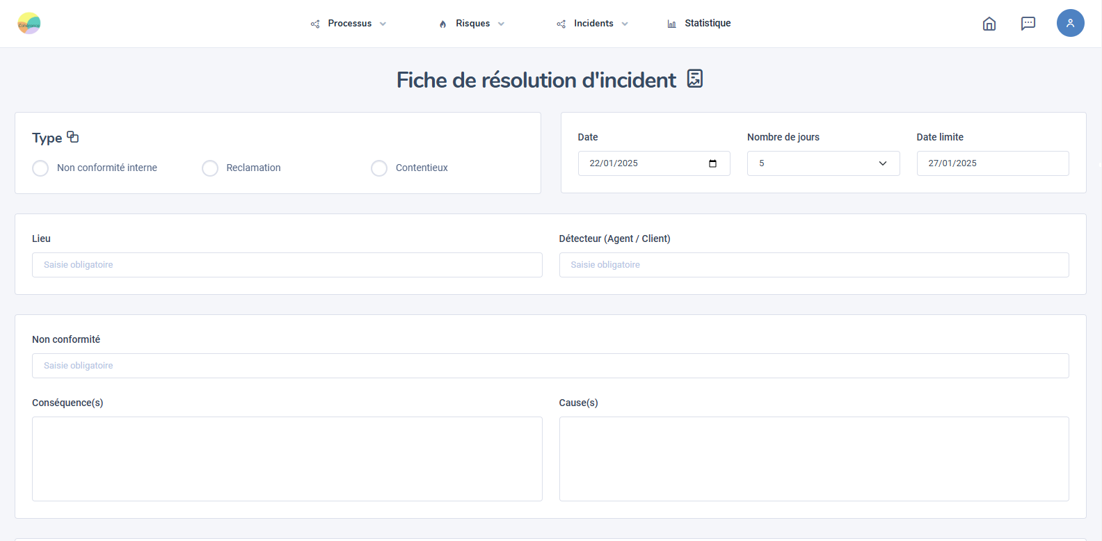Click into the Lieu text field
This screenshot has height=541, width=1102.
(x=287, y=265)
